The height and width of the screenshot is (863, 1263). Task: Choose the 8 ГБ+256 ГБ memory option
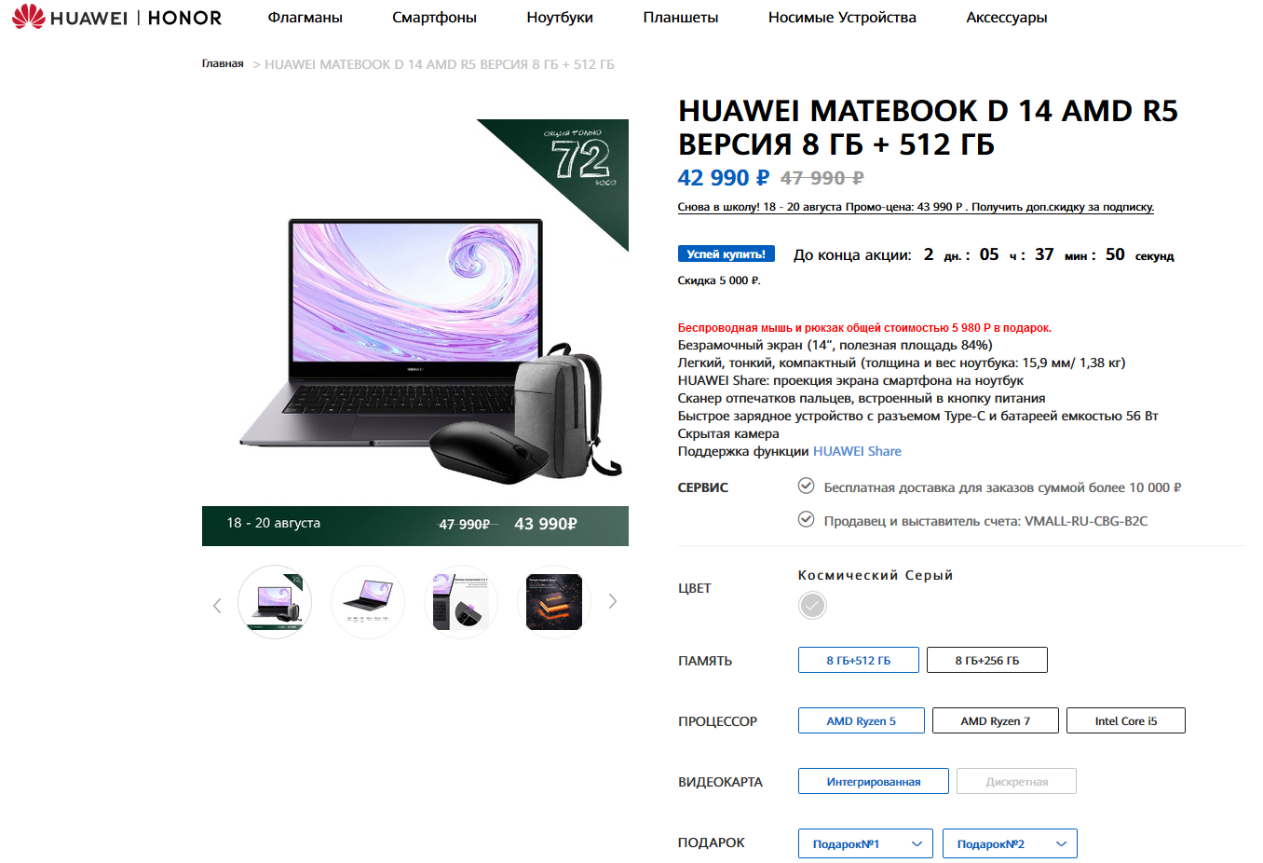[987, 660]
